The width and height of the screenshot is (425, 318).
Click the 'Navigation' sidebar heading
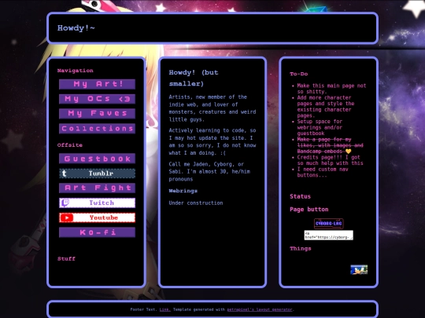[75, 71]
